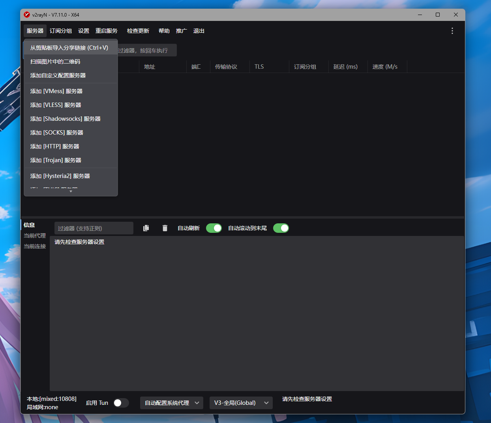Select 添加 [VMess] 服务器 menu entry
This screenshot has height=423, width=491.
(x=56, y=91)
